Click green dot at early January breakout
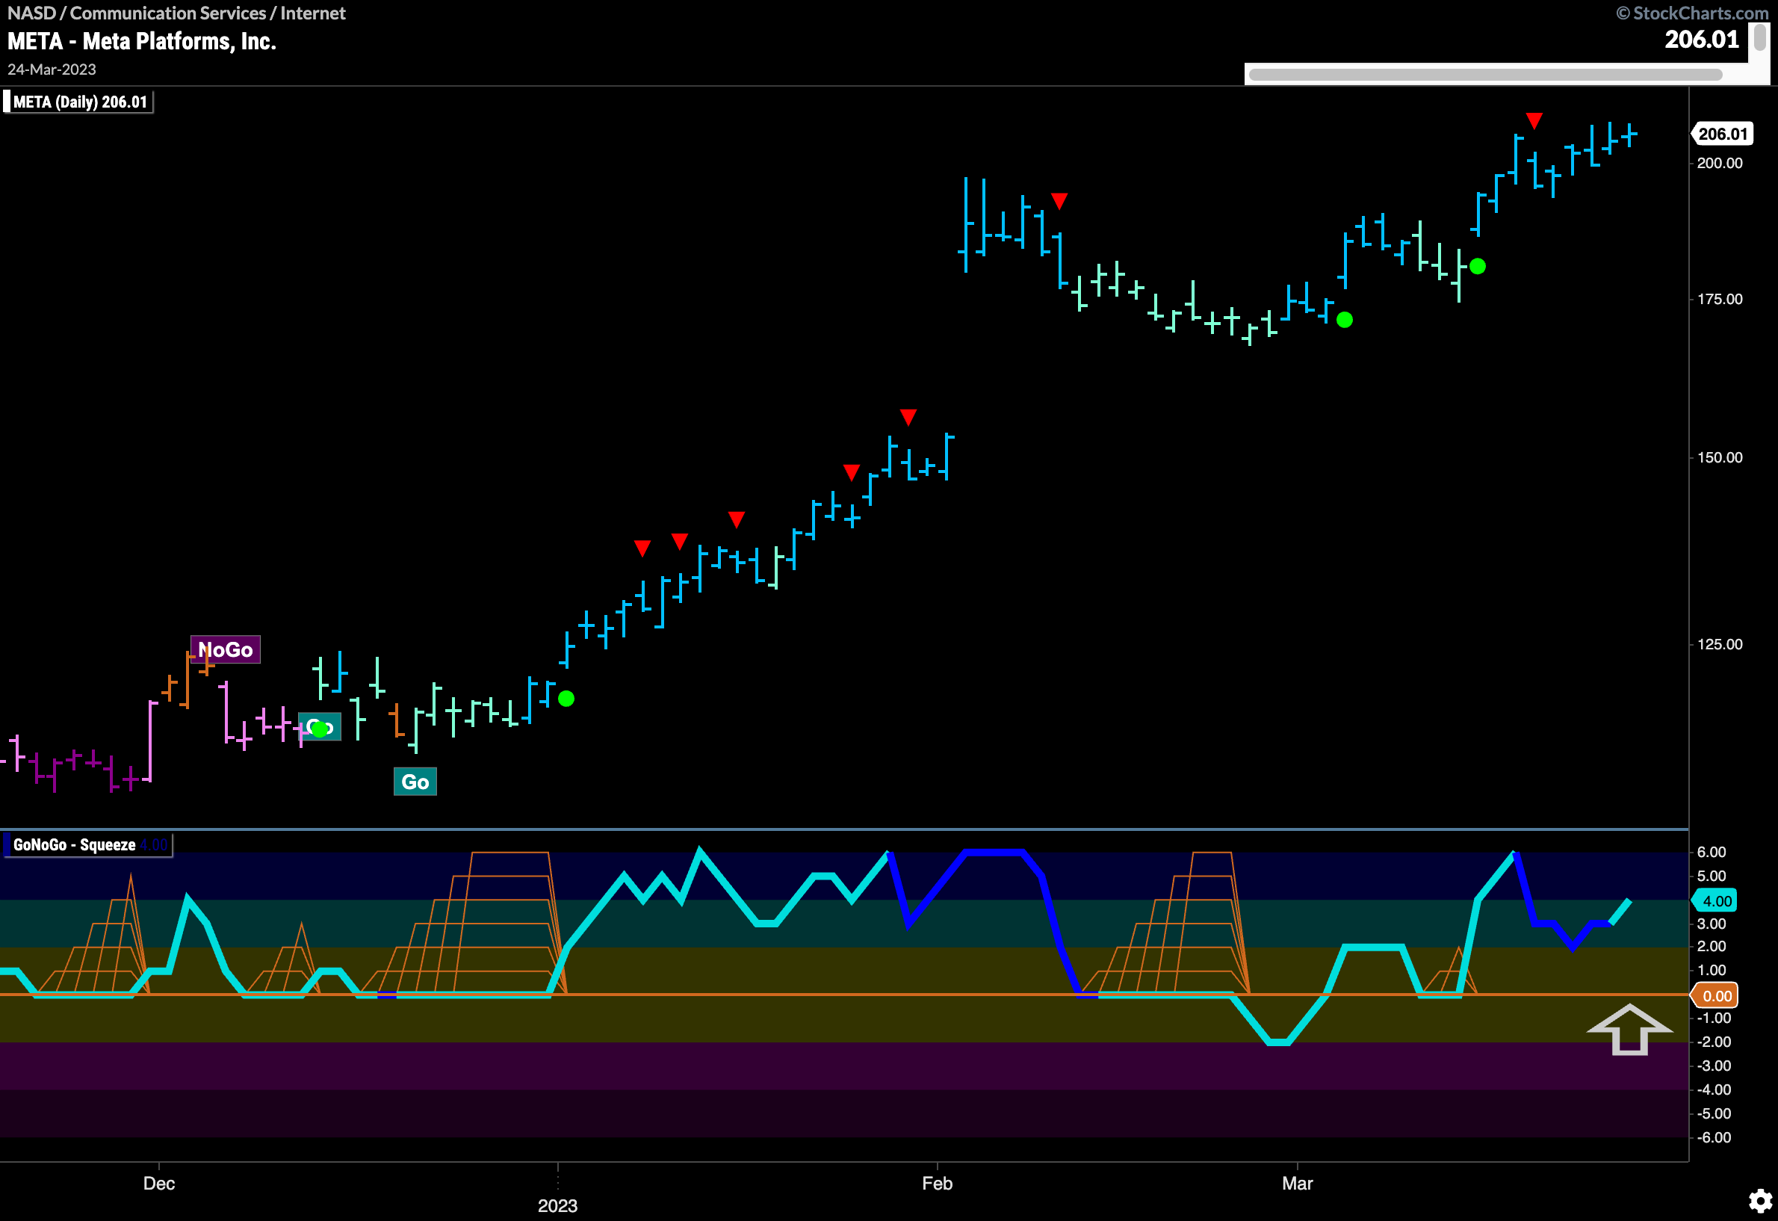 (566, 699)
